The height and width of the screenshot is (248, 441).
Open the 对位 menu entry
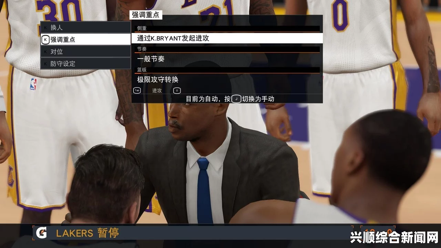85,51
